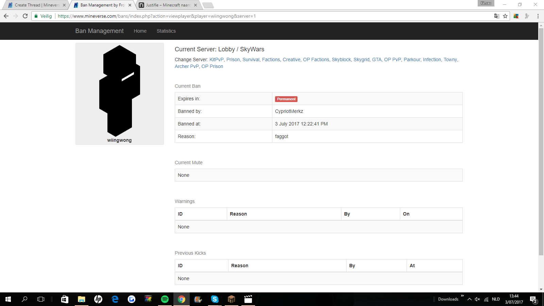Viewport: 544px width, 306px height.
Task: Change server to Skygrid
Action: pos(361,60)
